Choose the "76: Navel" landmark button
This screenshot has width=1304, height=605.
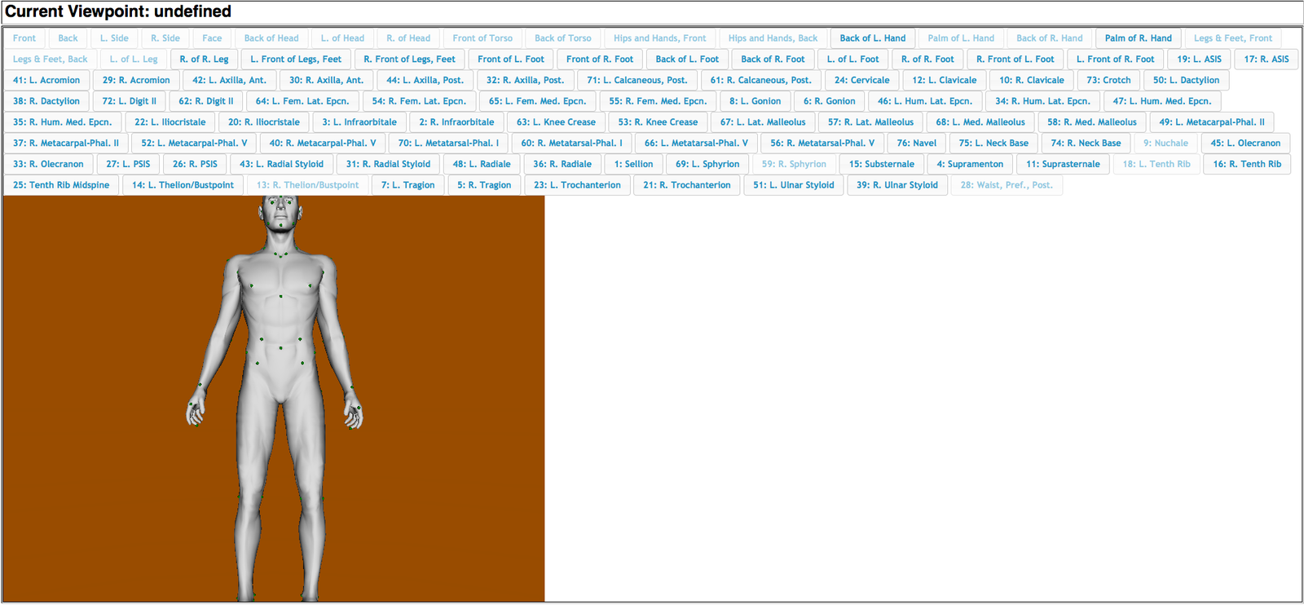tap(916, 144)
